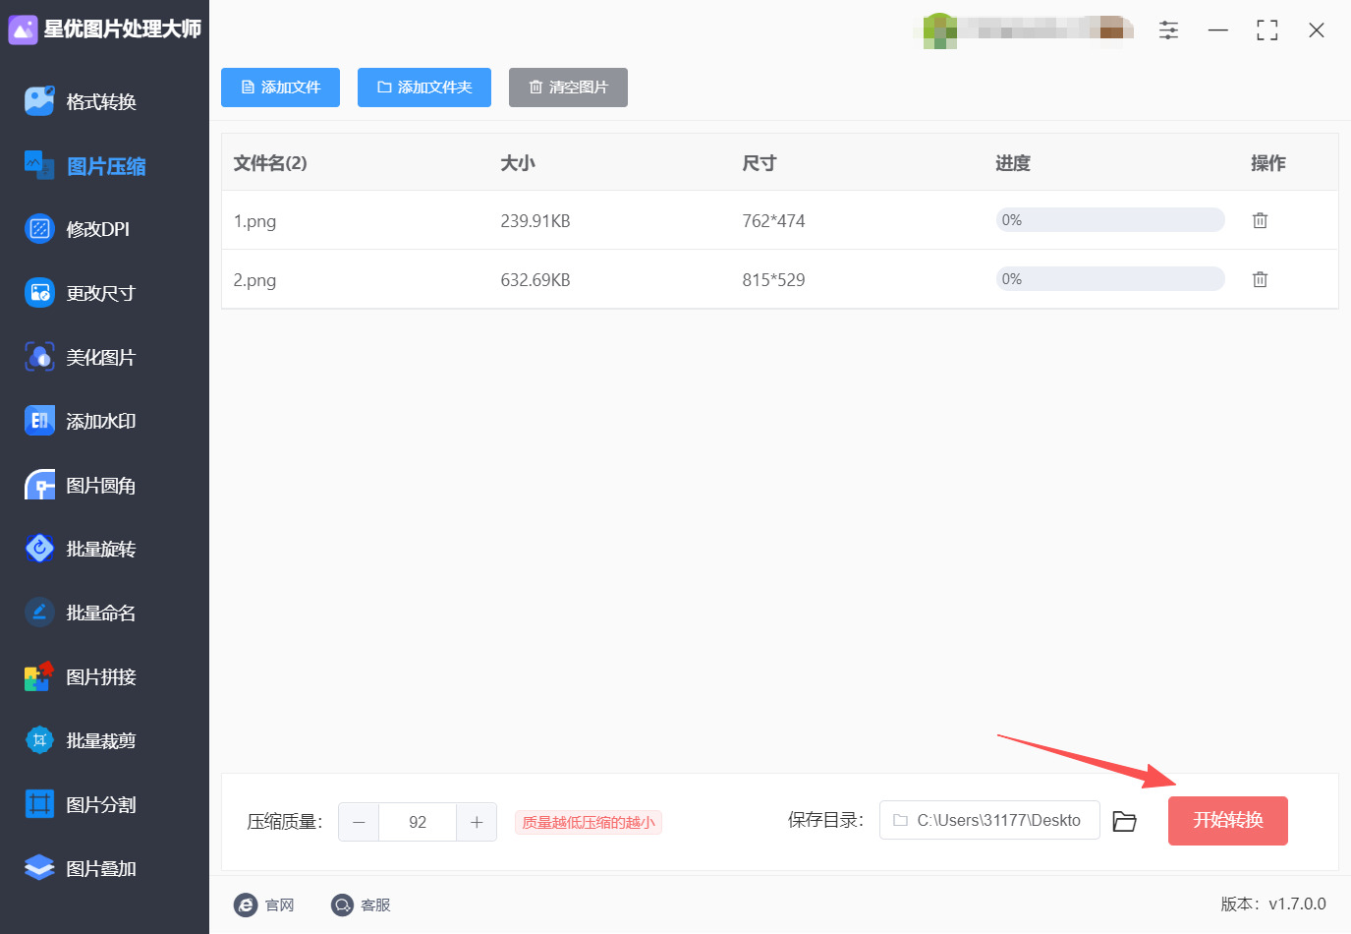Click the 进度 column header

(x=1013, y=163)
